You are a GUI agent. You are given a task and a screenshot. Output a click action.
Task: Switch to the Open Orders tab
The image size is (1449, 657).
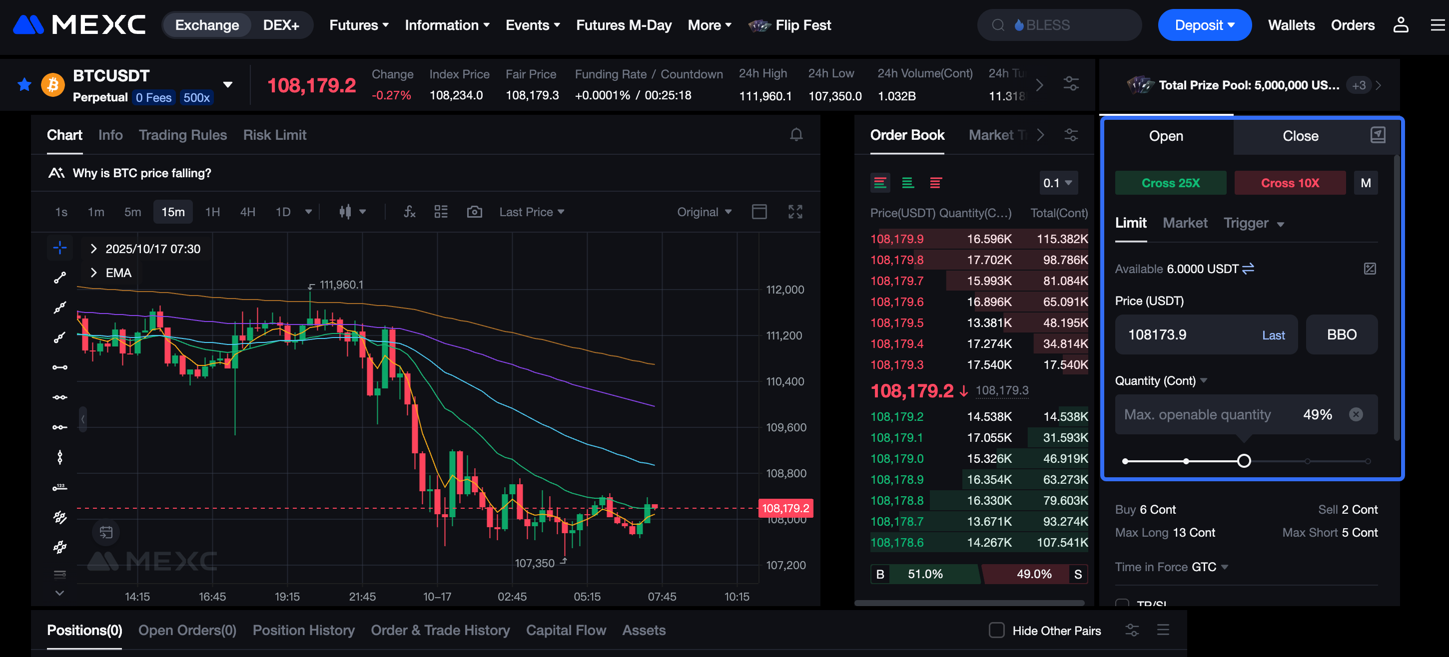[x=187, y=630]
